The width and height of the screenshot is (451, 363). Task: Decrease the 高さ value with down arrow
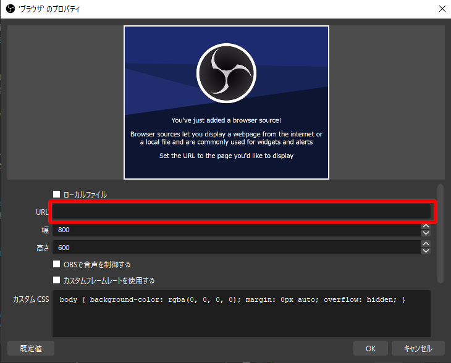pos(426,251)
